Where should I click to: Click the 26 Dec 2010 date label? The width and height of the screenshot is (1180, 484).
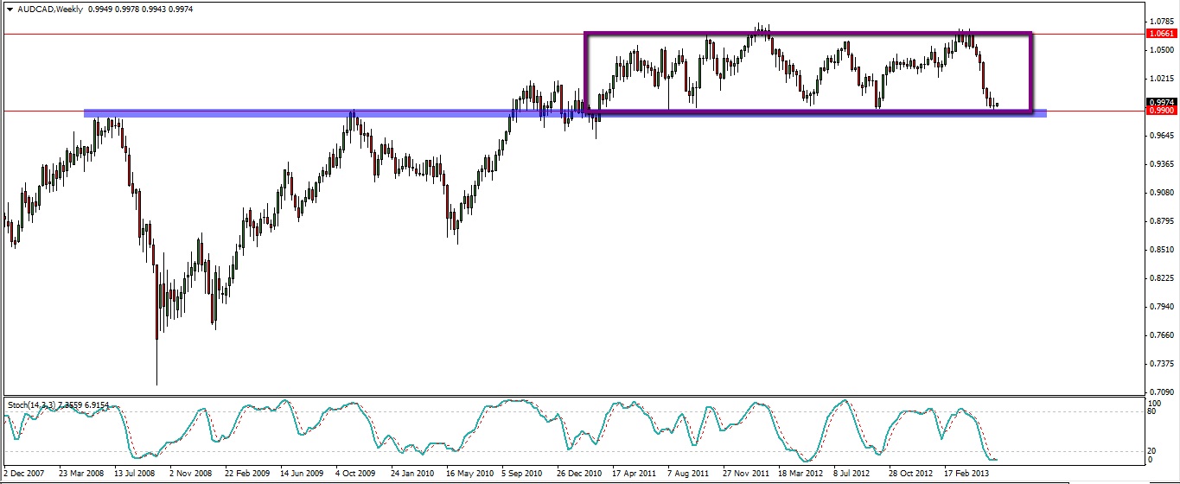578,474
